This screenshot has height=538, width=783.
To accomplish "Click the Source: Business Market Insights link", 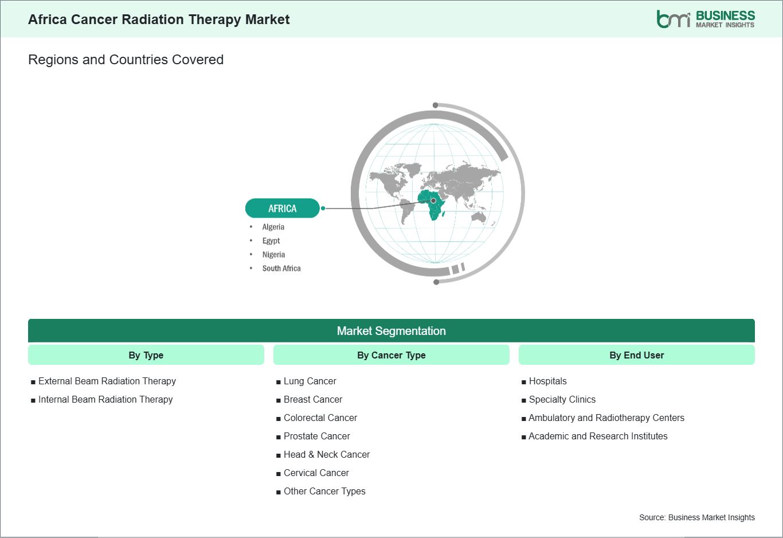I will click(x=697, y=517).
